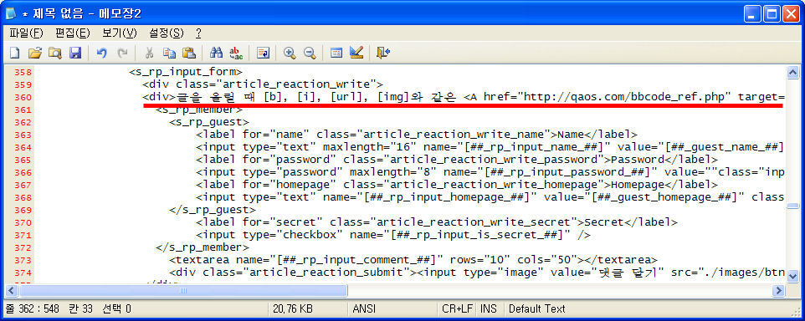Zoom out with the magnifier minus icon
Image resolution: width=805 pixels, height=321 pixels.
click(x=310, y=53)
